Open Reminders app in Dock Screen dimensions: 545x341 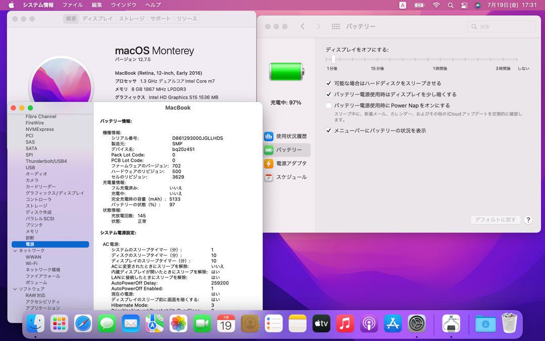click(x=274, y=324)
